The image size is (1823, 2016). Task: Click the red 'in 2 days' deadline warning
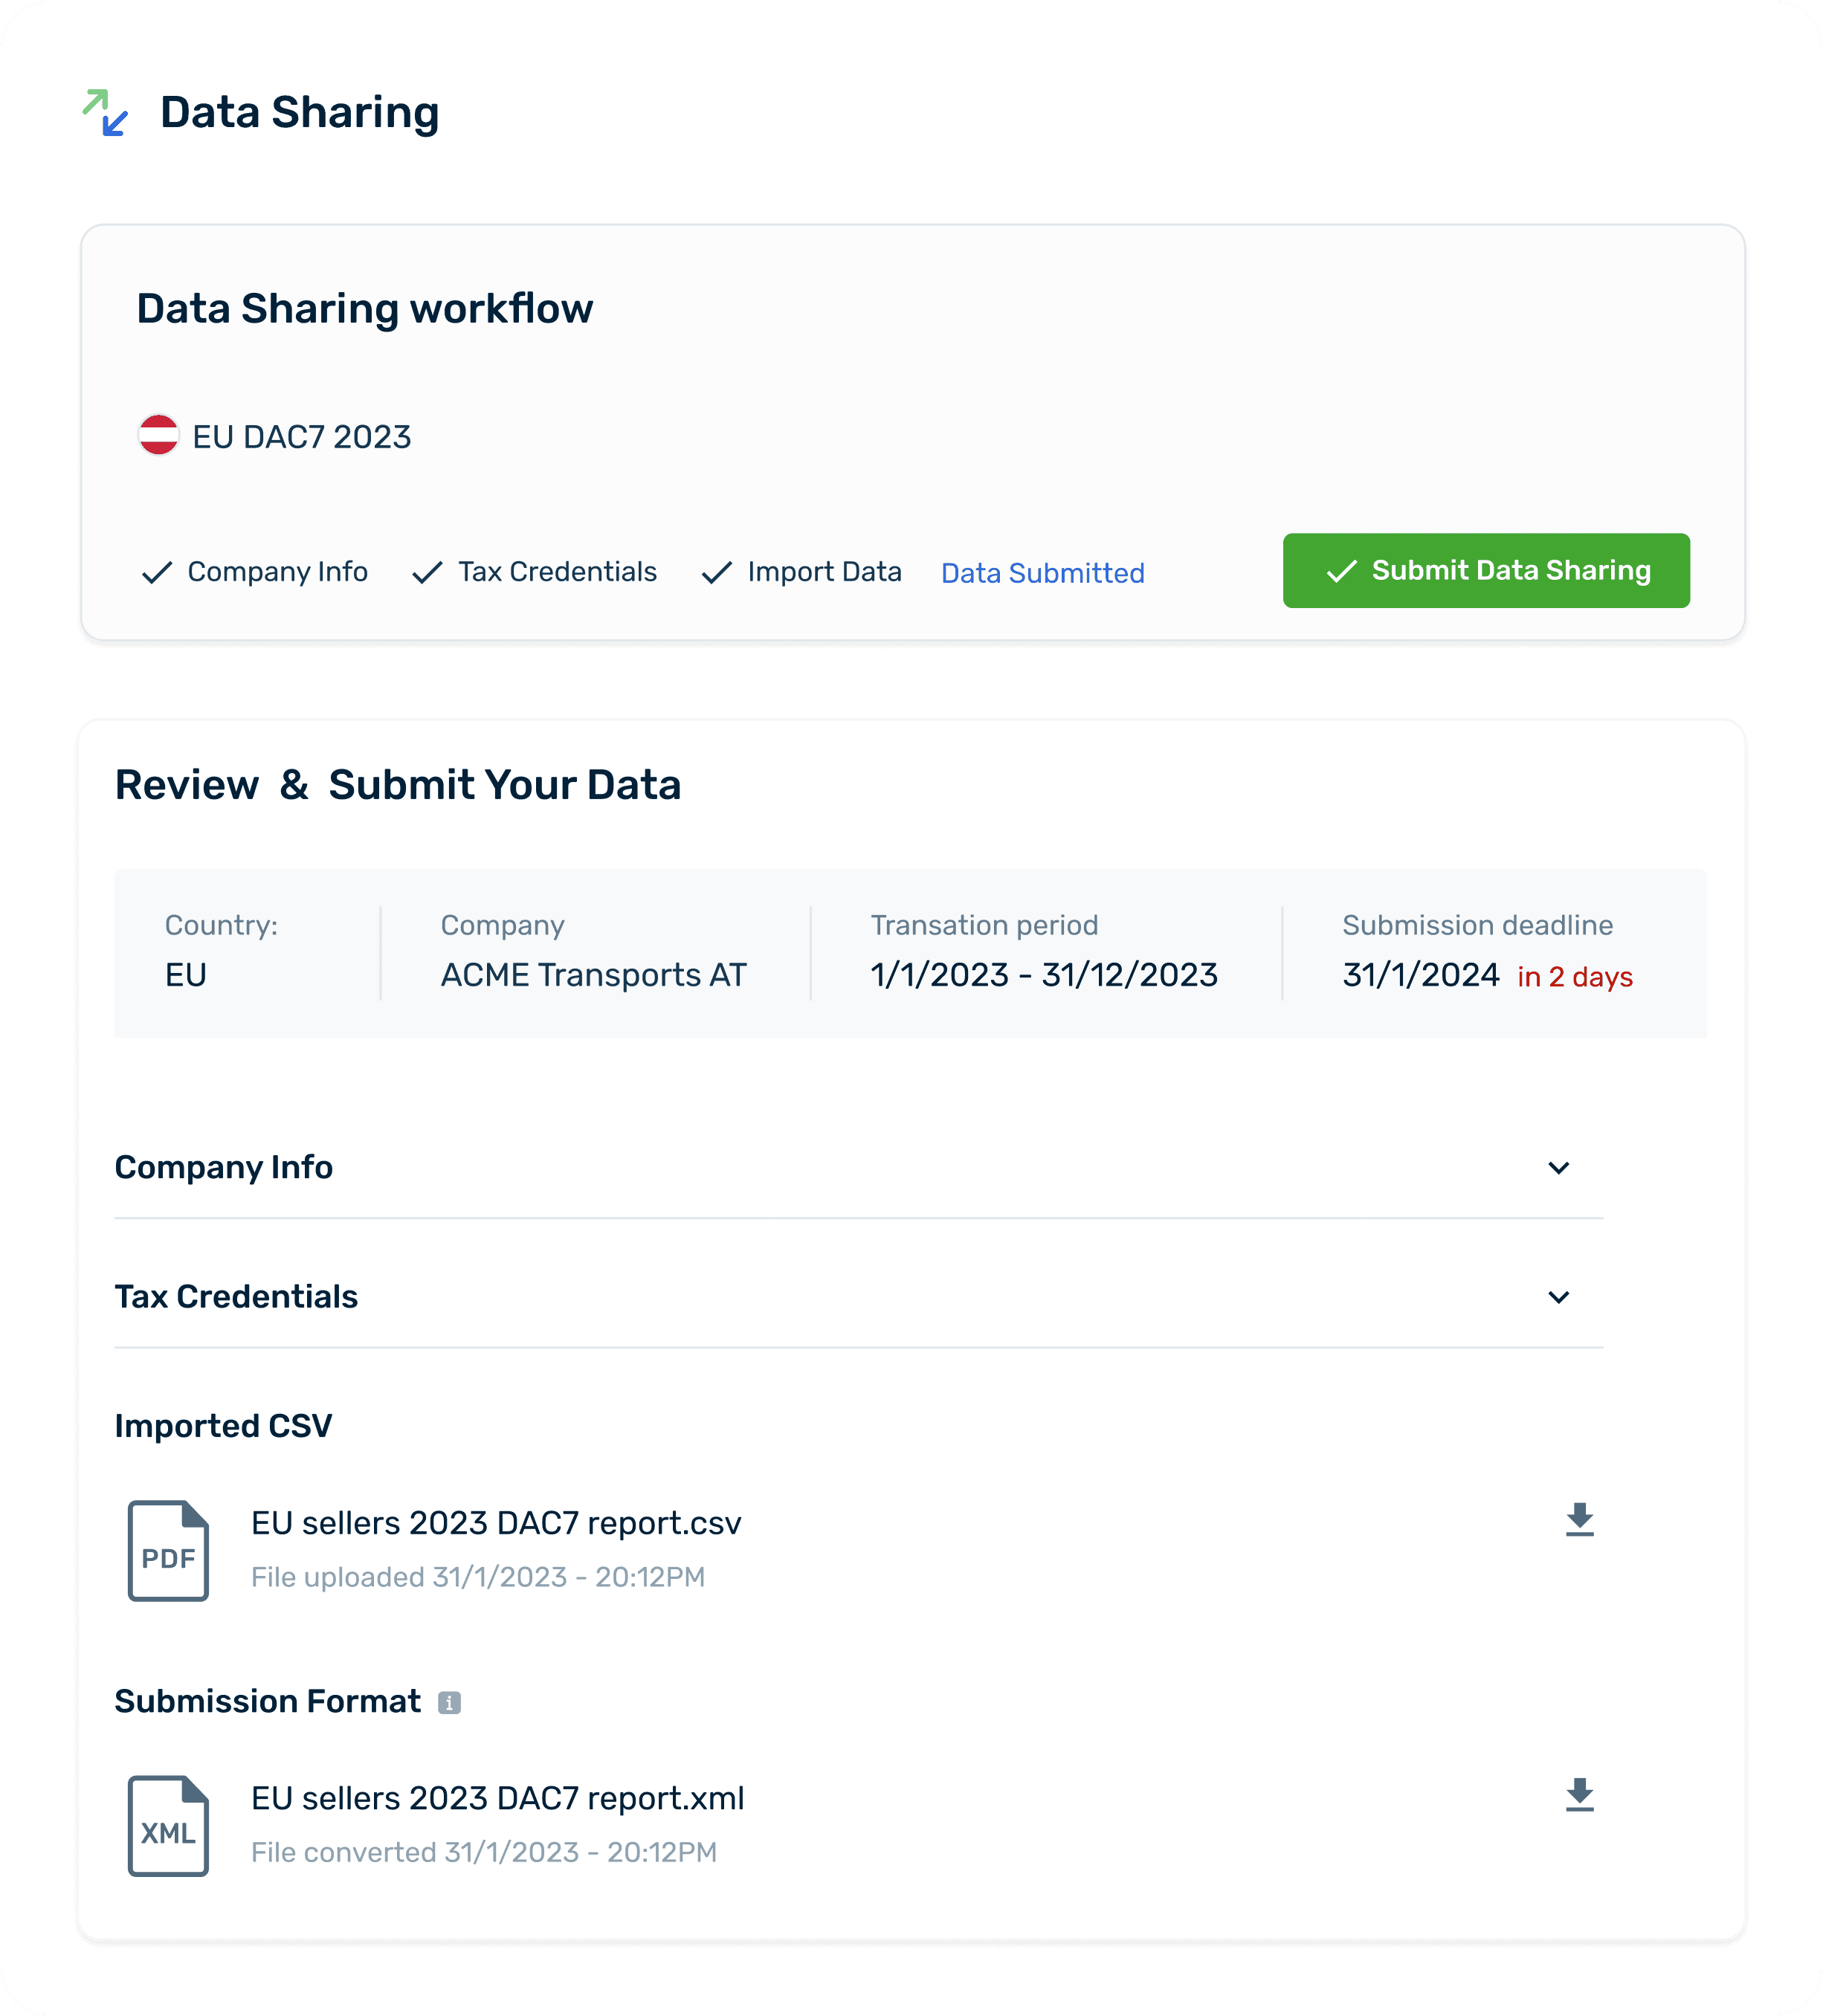click(x=1575, y=976)
